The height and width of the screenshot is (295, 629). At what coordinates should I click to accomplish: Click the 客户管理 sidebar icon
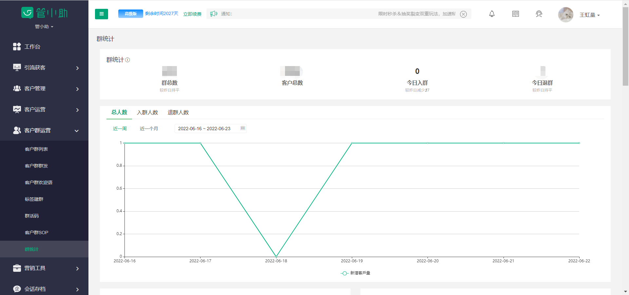click(x=17, y=88)
